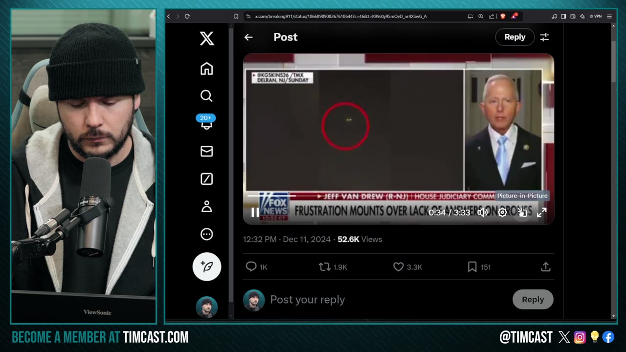Open the Explore search icon
This screenshot has width=626, height=352.
point(206,96)
